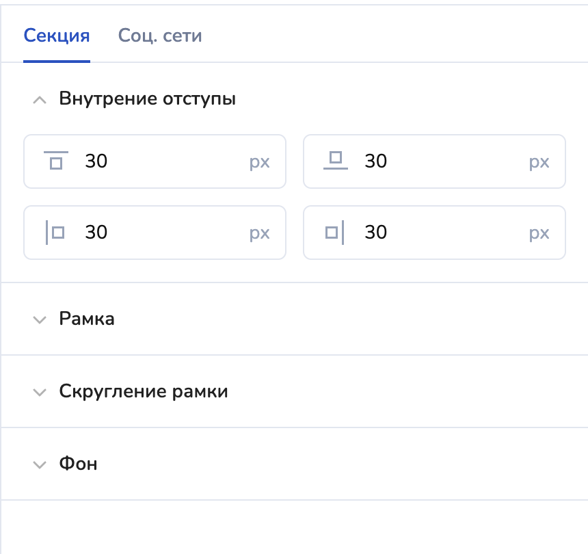
Task: Click the Рамка section title
Action: (87, 319)
